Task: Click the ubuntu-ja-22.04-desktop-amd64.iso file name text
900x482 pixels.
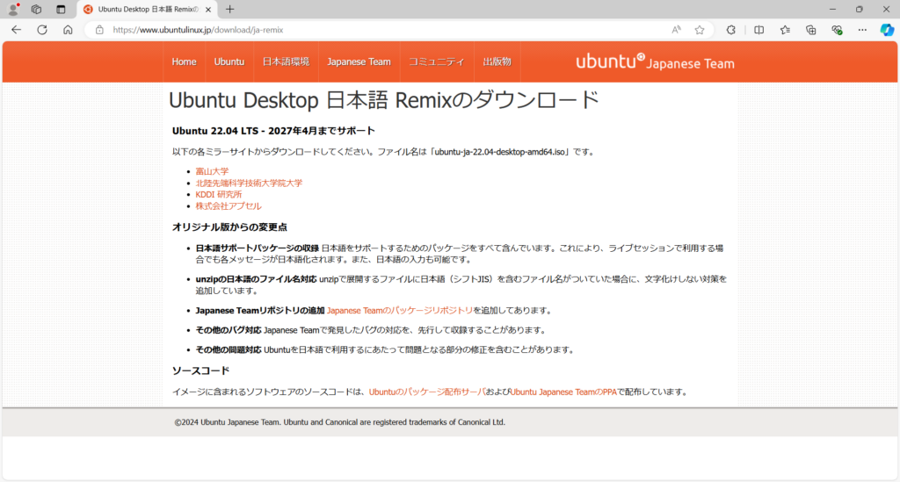Action: tap(499, 152)
